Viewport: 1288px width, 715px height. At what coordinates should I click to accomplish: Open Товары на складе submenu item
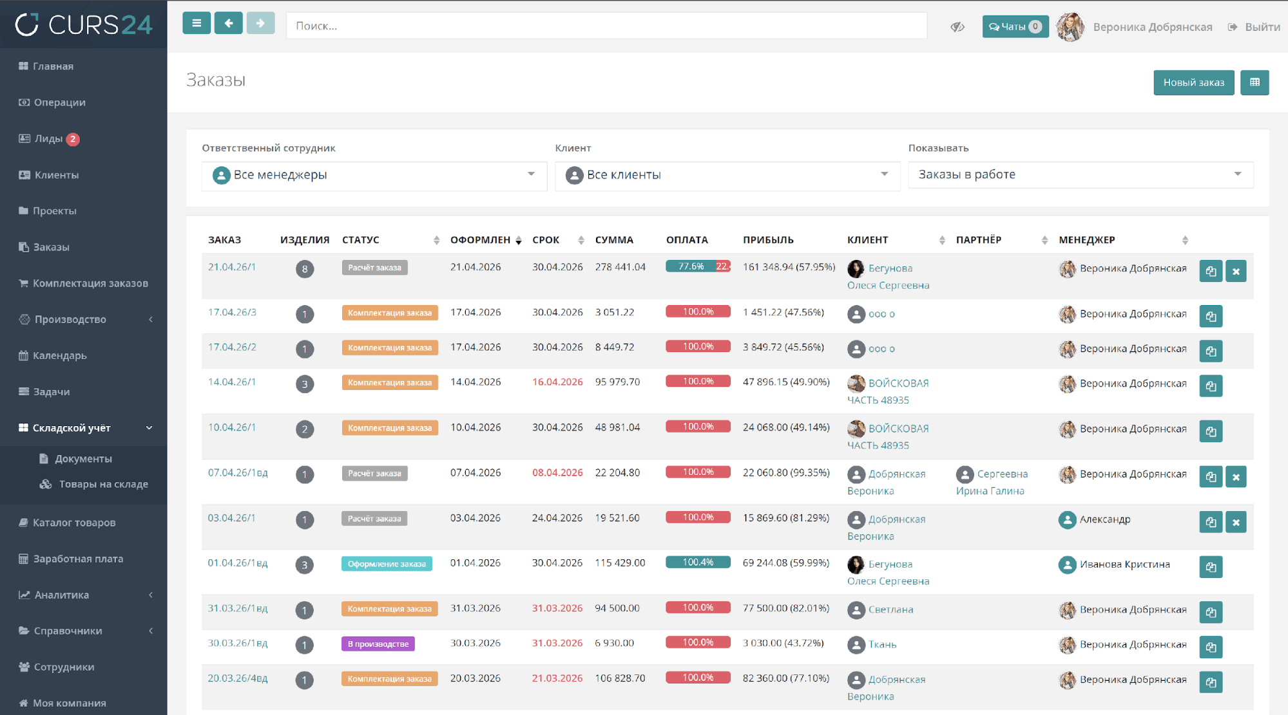(103, 484)
